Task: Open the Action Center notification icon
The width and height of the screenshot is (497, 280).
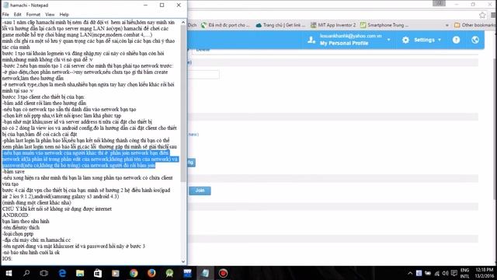Action: click(454, 273)
